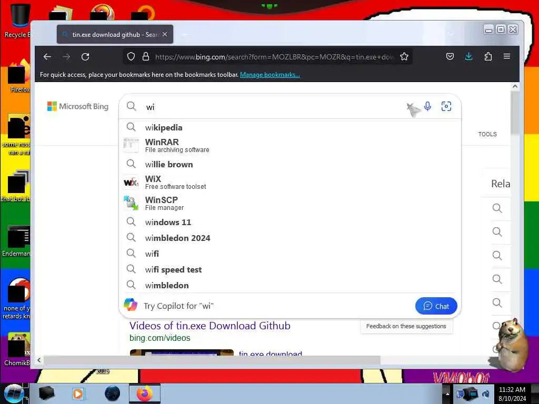
Task: Open Bing visual search camera icon
Action: point(446,106)
